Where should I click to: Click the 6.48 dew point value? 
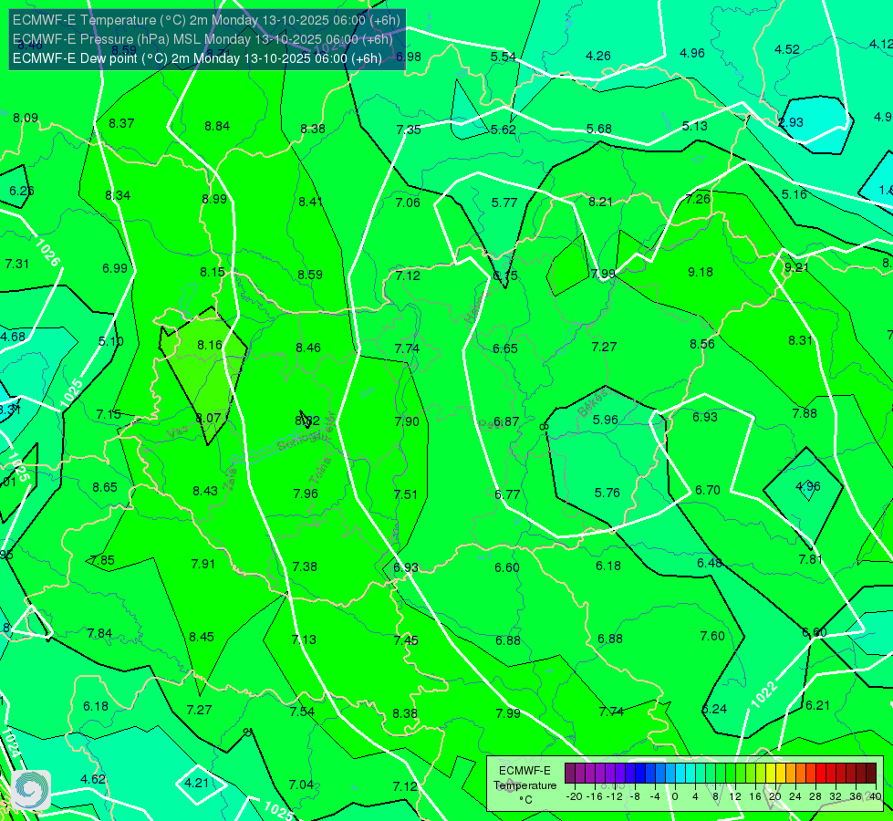click(x=710, y=563)
